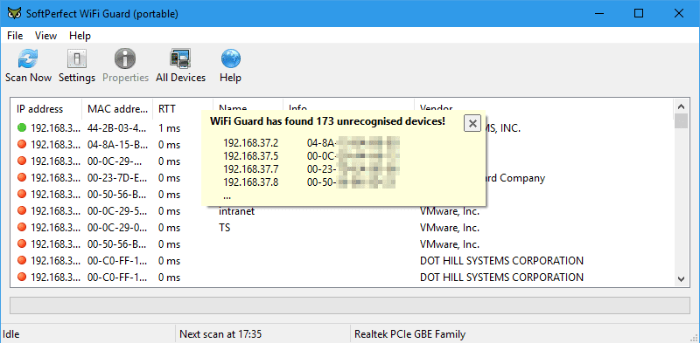Open the File menu
Viewport: 700px width, 343px height.
tap(15, 36)
